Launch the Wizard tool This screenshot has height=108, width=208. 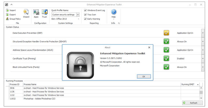click(26, 13)
